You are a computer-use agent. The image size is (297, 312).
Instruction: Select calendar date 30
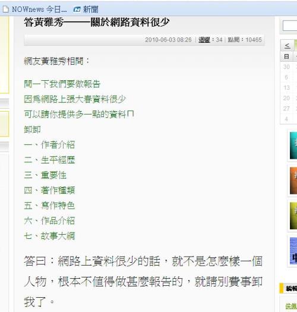point(286,67)
